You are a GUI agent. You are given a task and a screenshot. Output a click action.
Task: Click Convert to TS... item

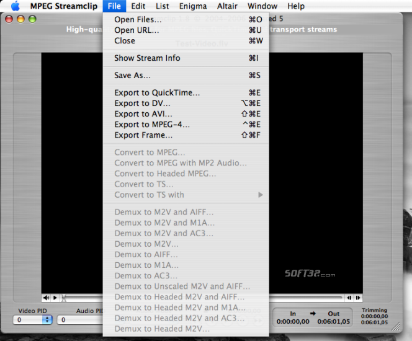click(x=186, y=184)
